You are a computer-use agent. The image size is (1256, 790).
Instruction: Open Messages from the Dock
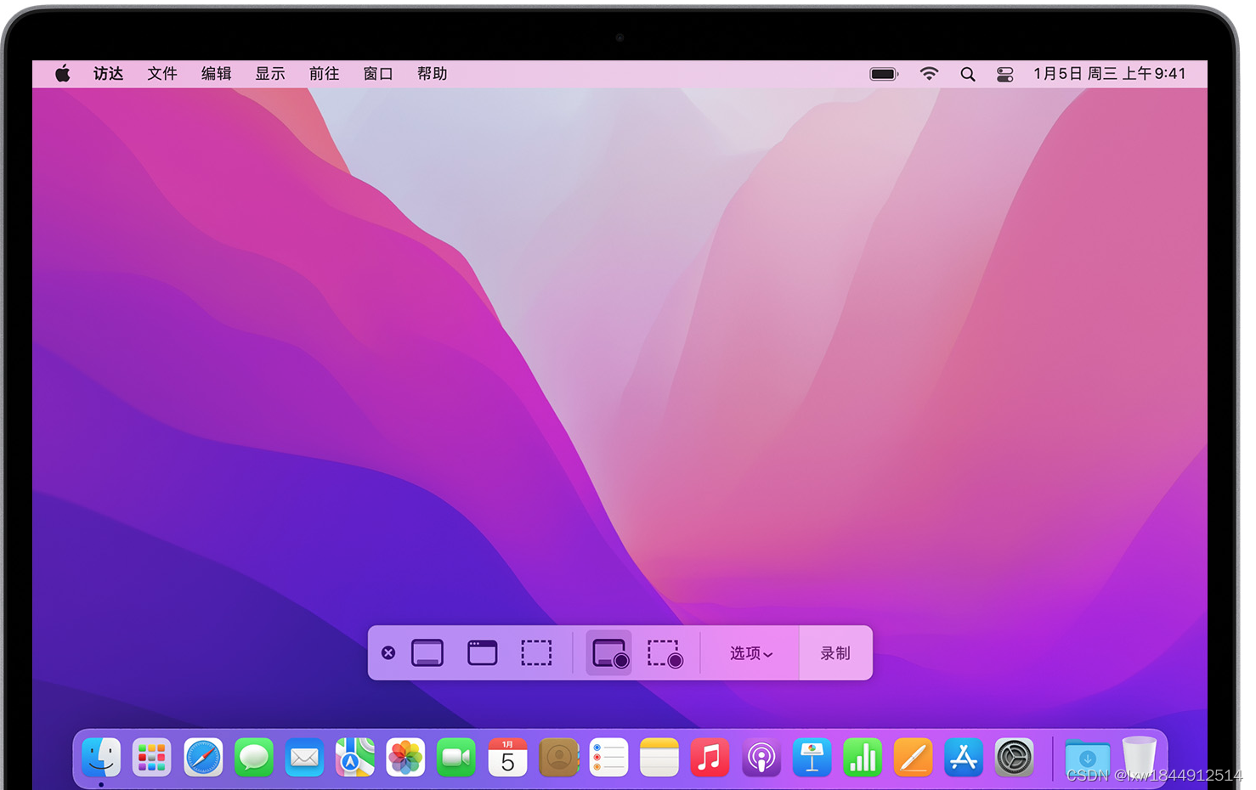253,757
